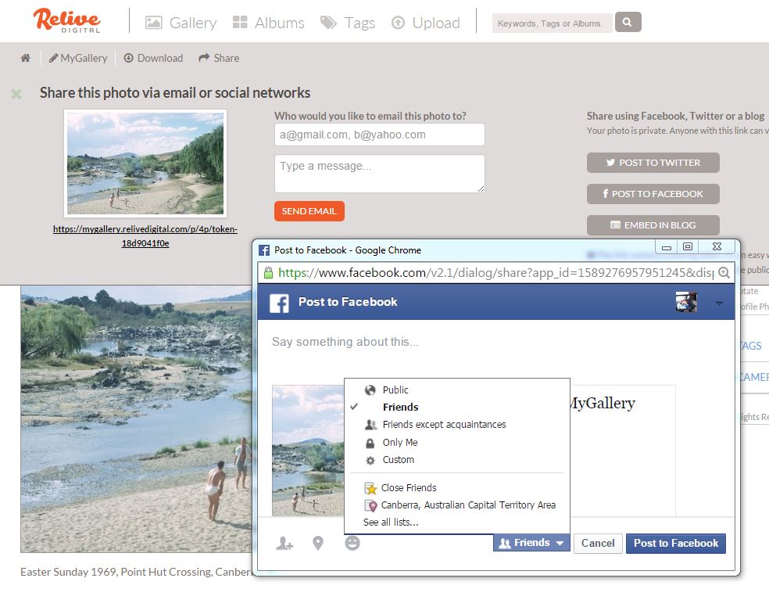Image resolution: width=769 pixels, height=589 pixels.
Task: Click See all lists option
Action: coord(391,522)
